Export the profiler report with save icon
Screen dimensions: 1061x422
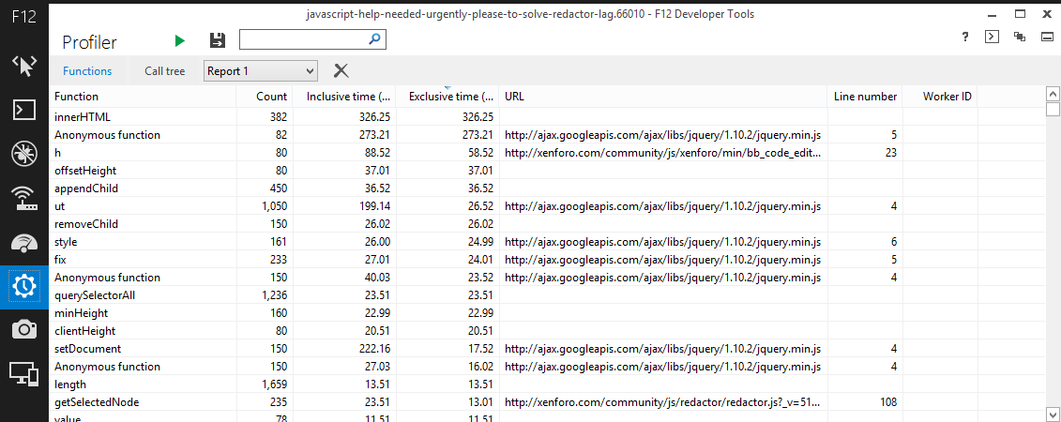(x=218, y=40)
